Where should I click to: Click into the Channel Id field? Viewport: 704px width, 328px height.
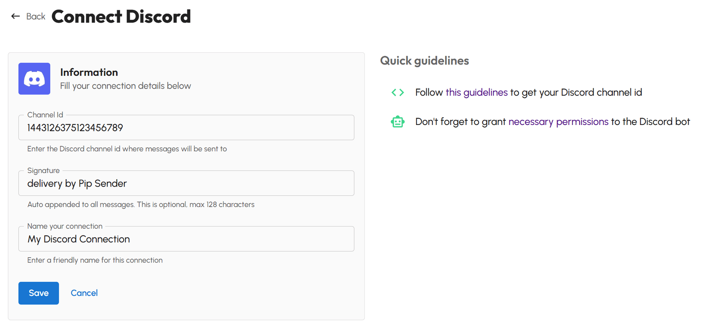click(x=186, y=128)
